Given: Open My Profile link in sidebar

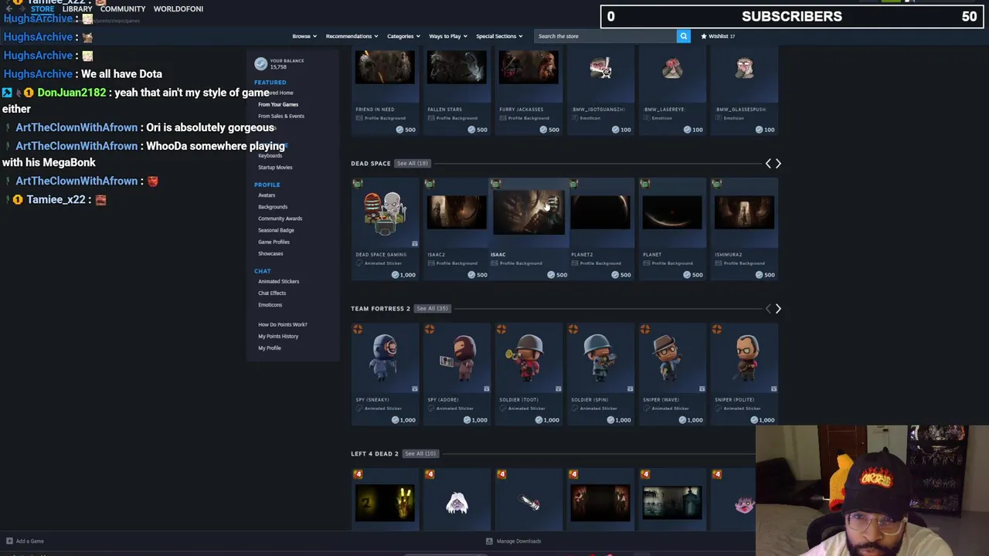Looking at the screenshot, I should (x=270, y=347).
